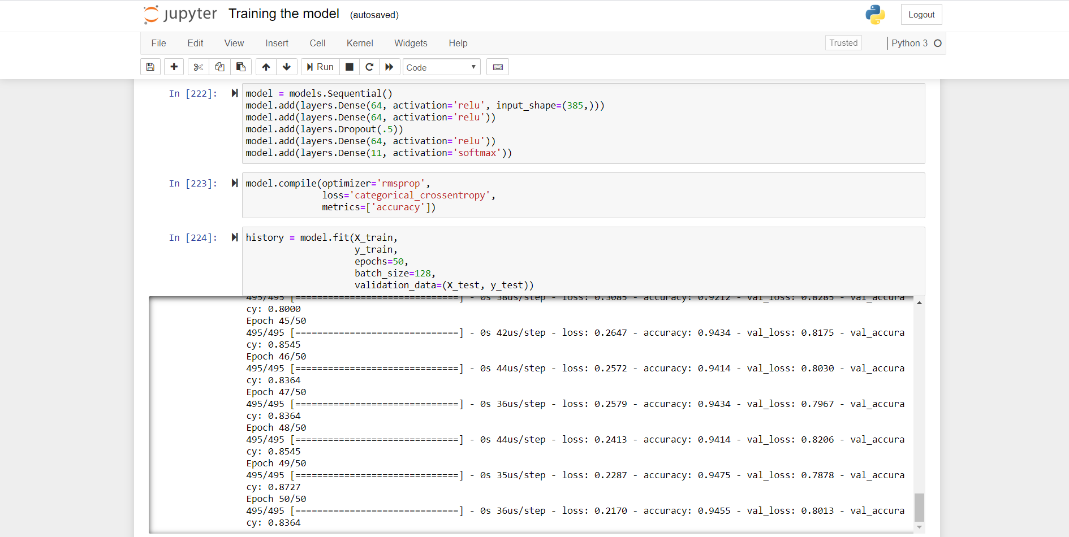This screenshot has width=1069, height=537.
Task: Run the model.compile cell via side marker
Action: pyautogui.click(x=235, y=183)
